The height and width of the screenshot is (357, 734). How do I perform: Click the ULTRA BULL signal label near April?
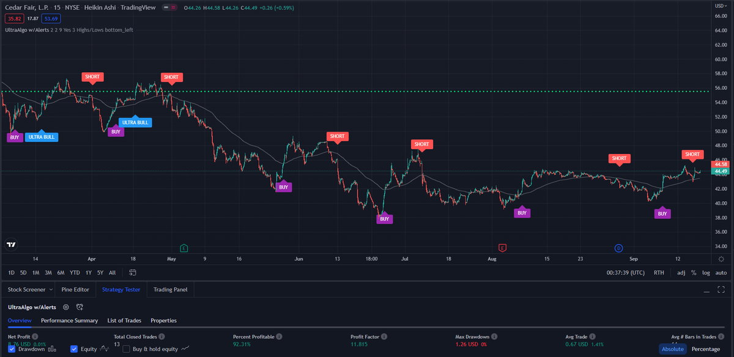tap(135, 122)
